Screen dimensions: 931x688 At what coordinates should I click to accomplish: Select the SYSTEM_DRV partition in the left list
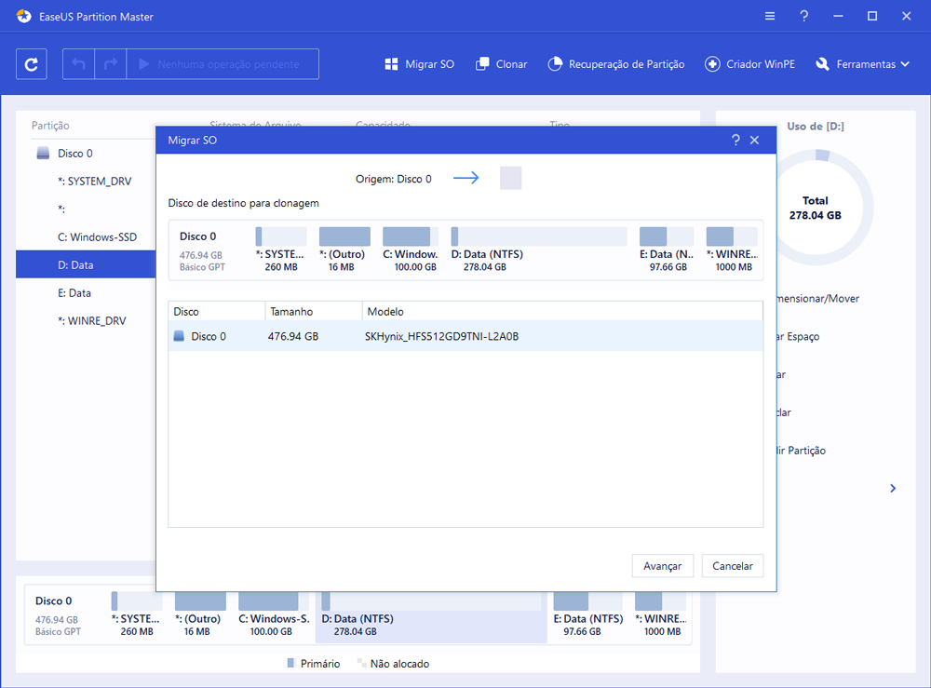coord(95,181)
